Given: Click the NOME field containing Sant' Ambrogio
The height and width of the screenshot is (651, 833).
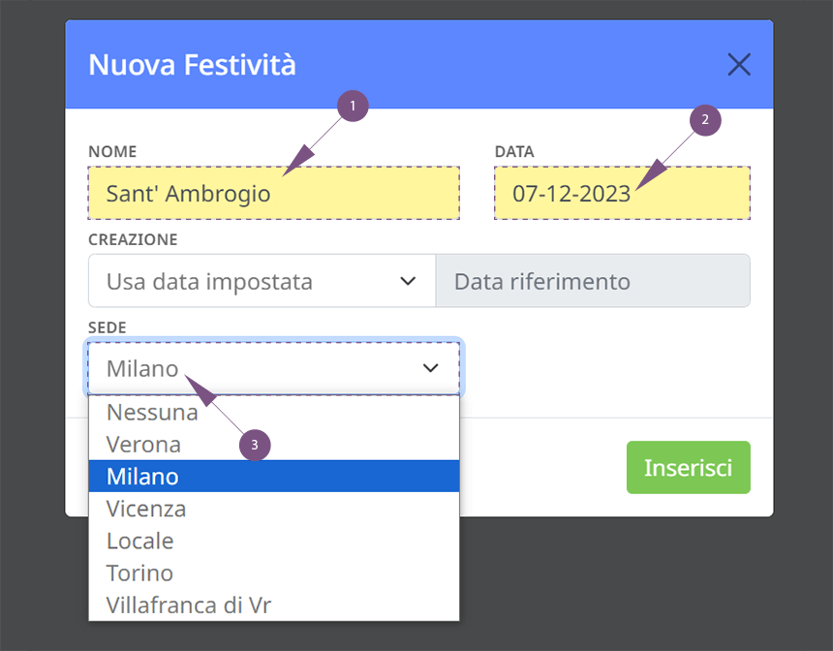Looking at the screenshot, I should coord(273,193).
